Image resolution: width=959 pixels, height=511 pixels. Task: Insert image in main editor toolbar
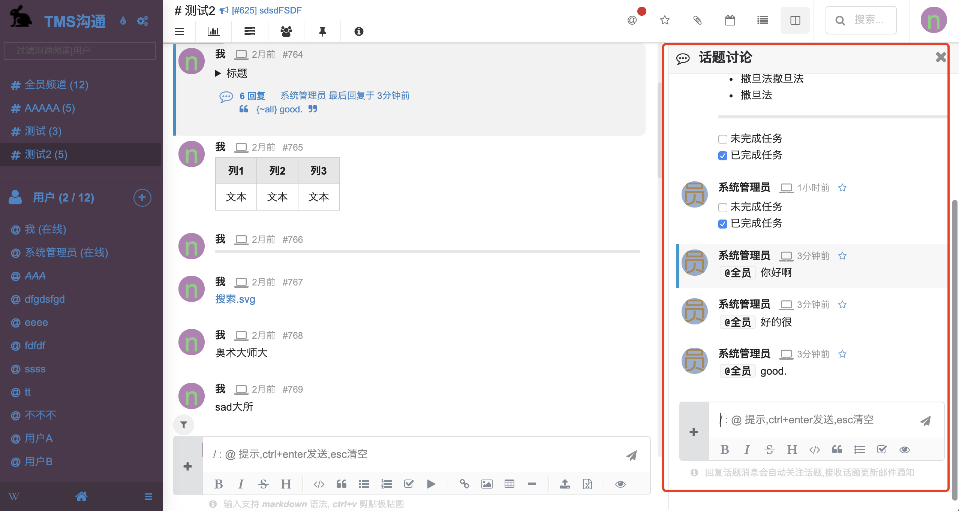(487, 484)
